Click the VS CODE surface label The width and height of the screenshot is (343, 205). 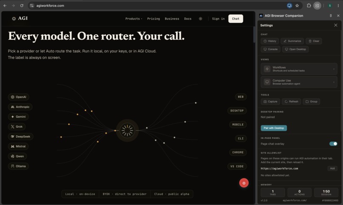237,166
